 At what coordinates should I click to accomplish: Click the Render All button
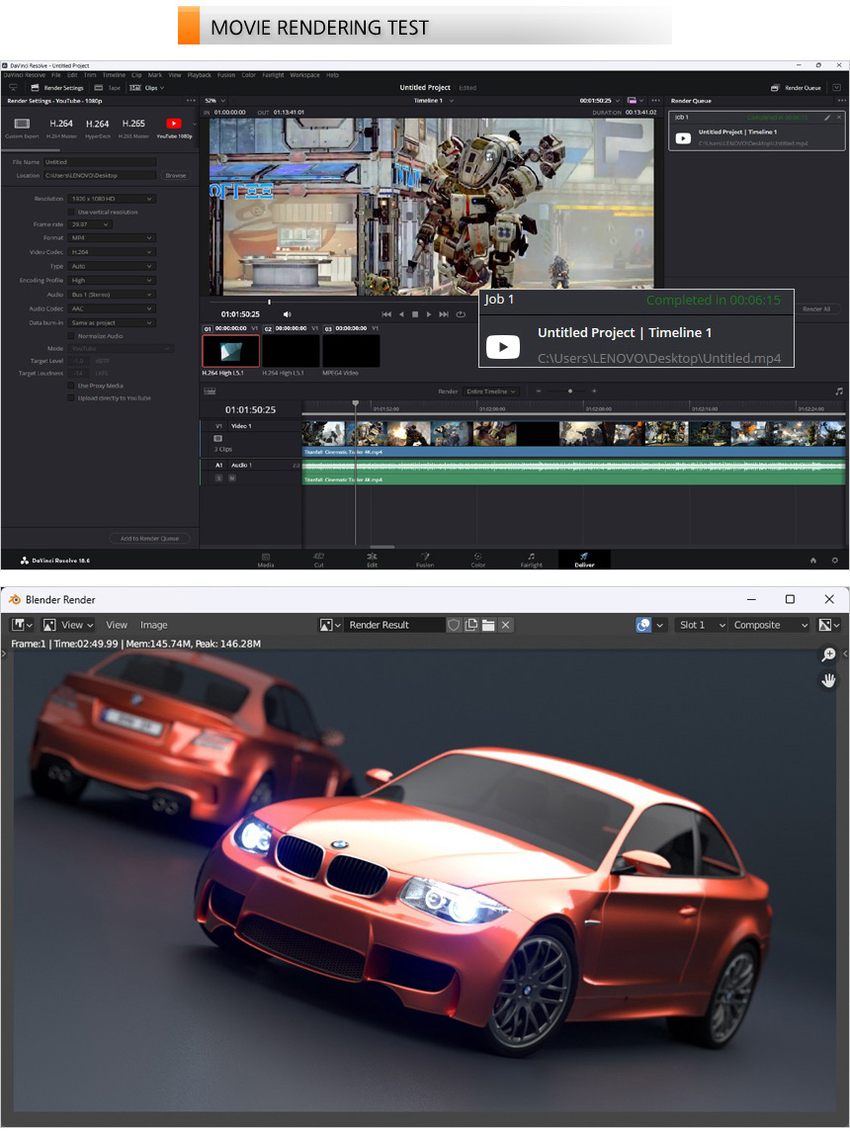(816, 309)
